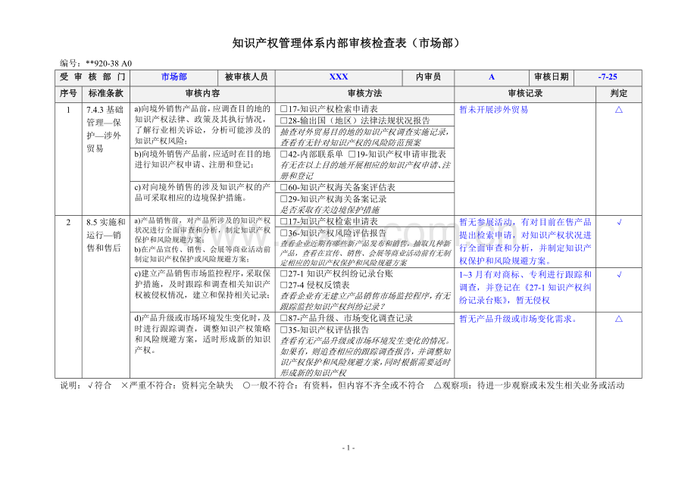Click audit content c)对向境外销售的涉及知识产权 paragraph
Image resolution: width=697 pixels, height=493 pixels.
(203, 192)
